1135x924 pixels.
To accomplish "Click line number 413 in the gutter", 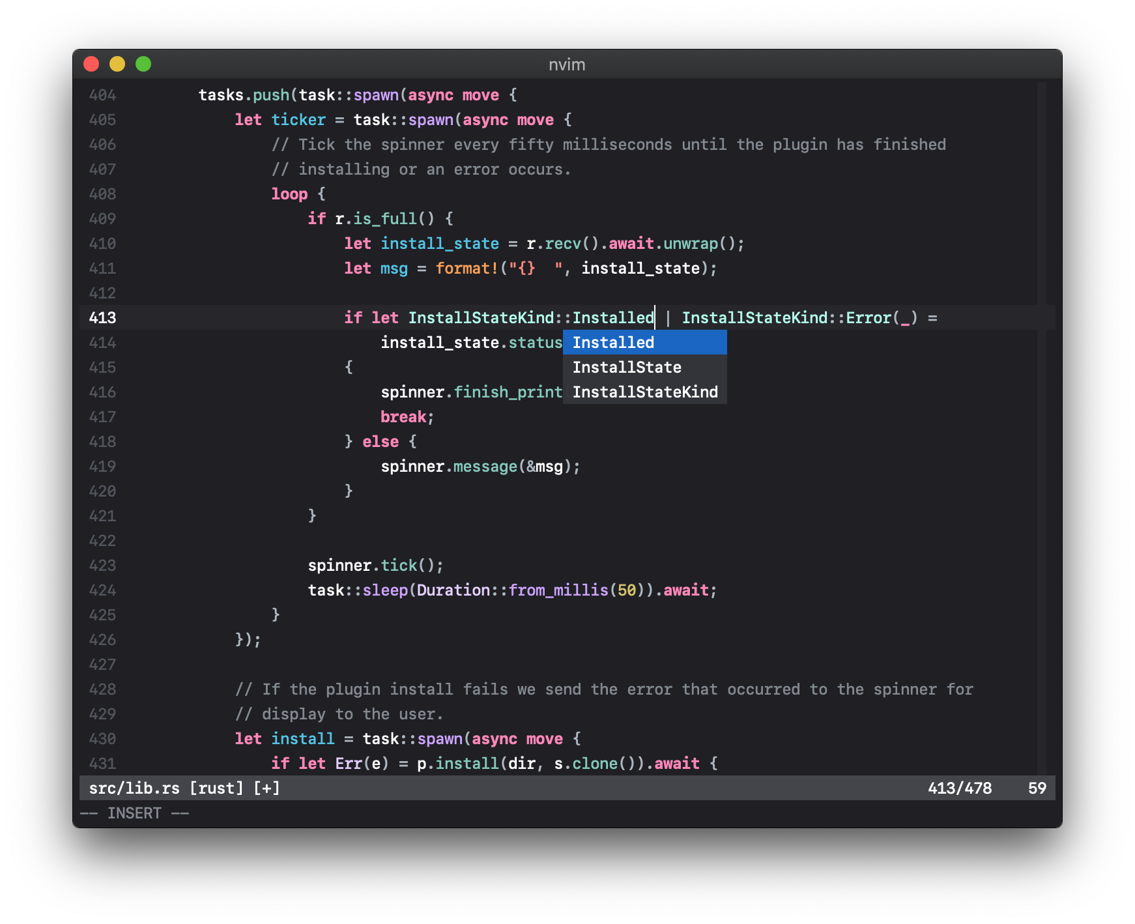I will tap(102, 318).
